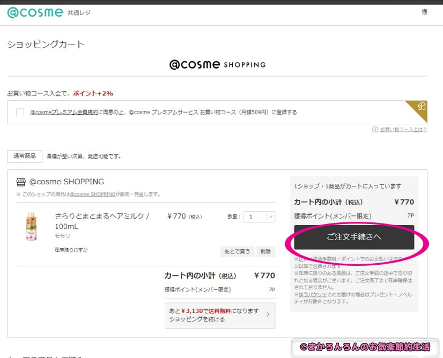Tick the premium お買い物コース registration checkbox
This screenshot has width=443, height=358.
(20, 113)
